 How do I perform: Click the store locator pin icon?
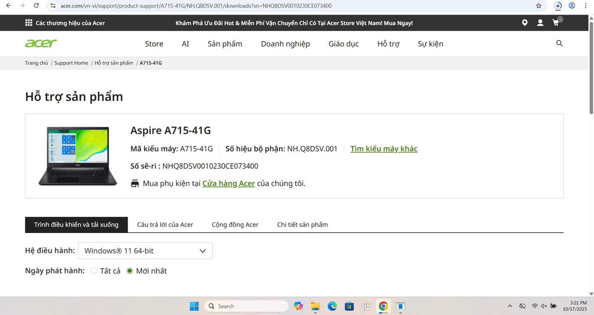coord(524,23)
